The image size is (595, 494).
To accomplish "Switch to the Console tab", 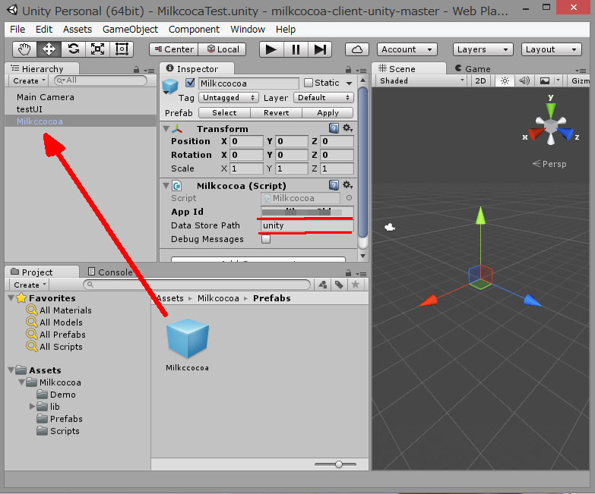I will pos(110,272).
